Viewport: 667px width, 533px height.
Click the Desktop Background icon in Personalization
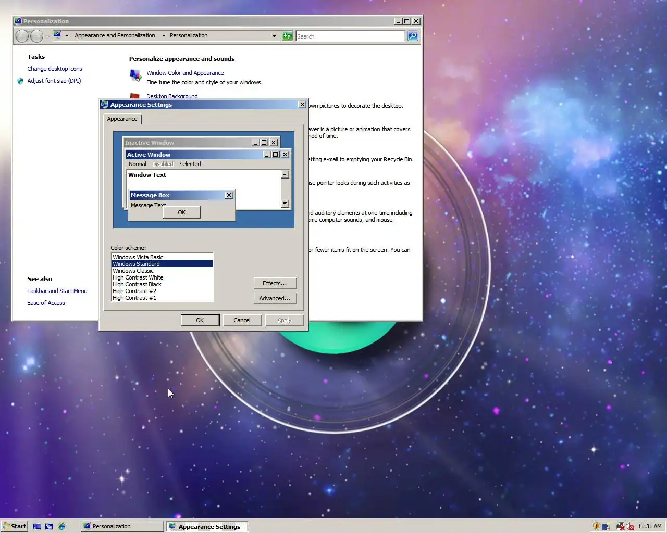click(x=135, y=96)
